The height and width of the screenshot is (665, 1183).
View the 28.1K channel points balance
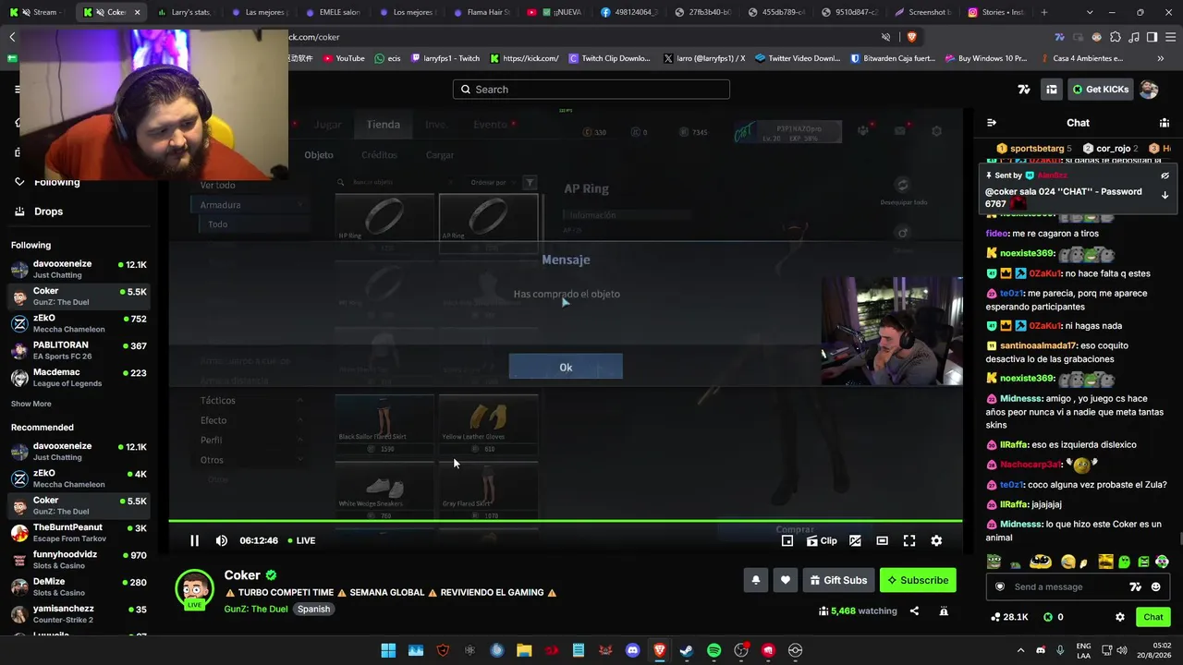[x=1009, y=617]
